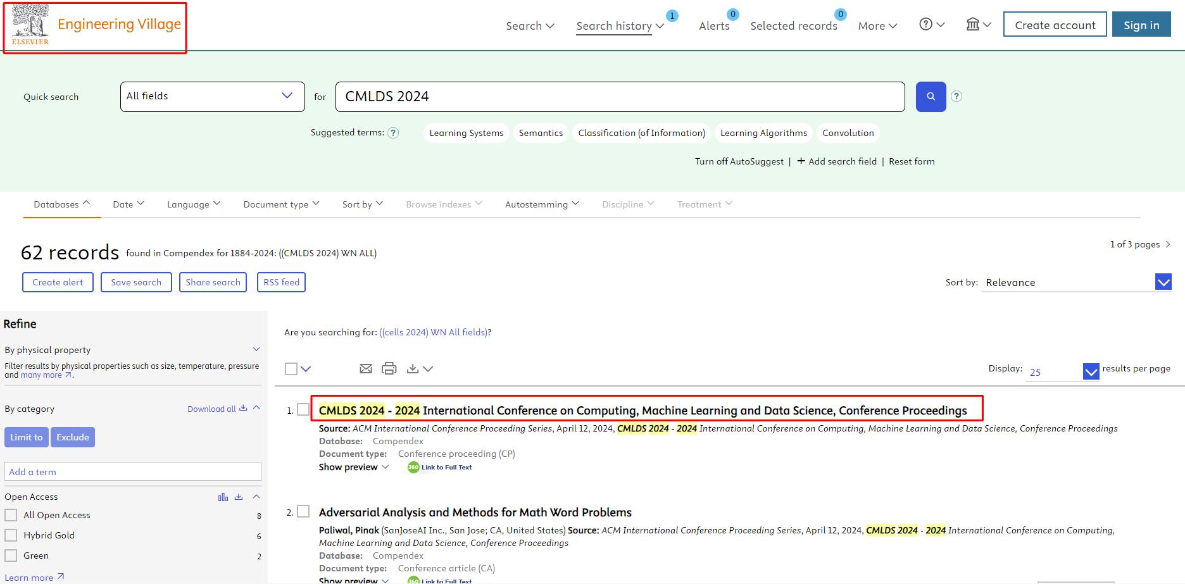Image resolution: width=1185 pixels, height=584 pixels.
Task: Focus the CMLDS 2024 search input
Action: point(620,97)
